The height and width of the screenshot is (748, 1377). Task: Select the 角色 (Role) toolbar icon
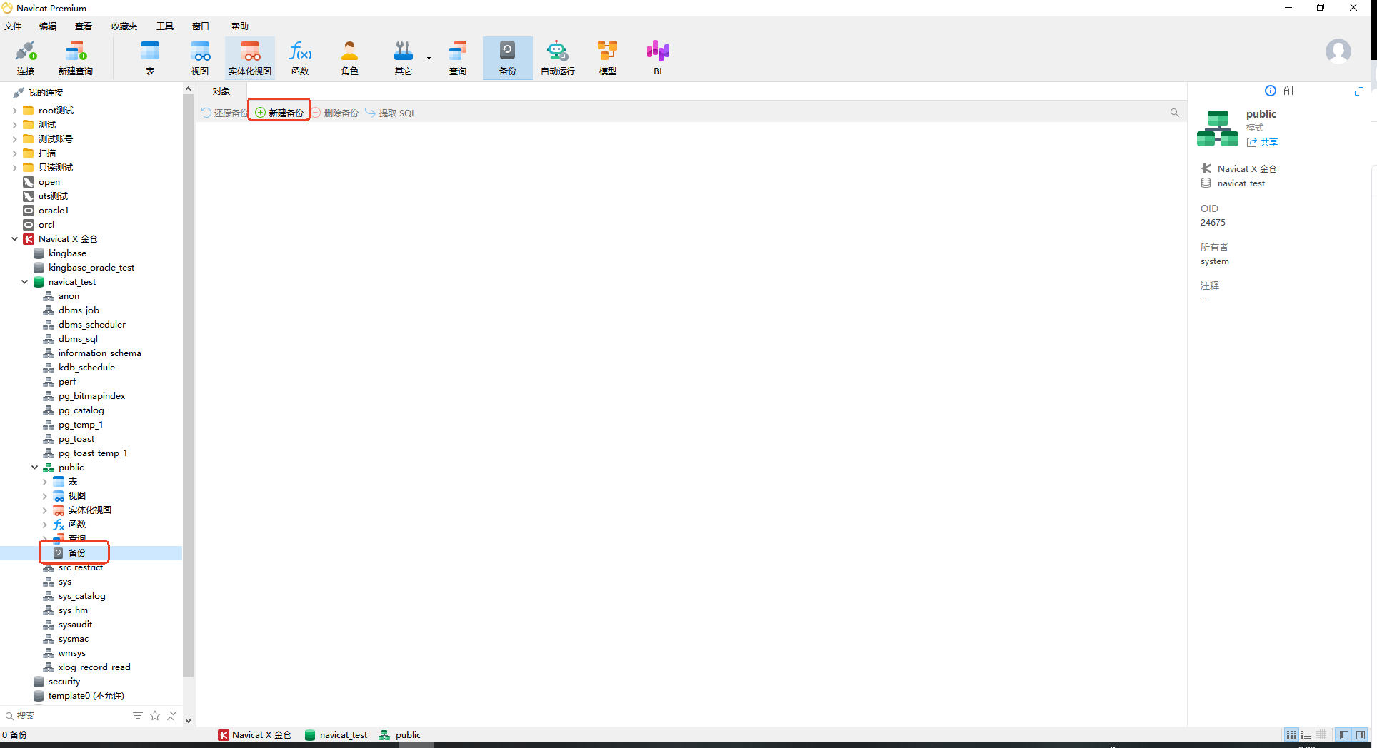pos(350,58)
